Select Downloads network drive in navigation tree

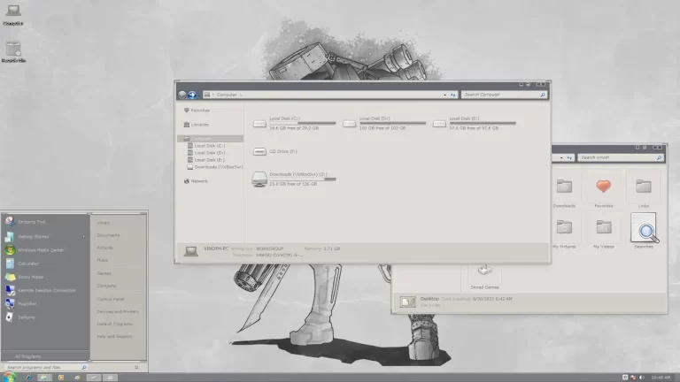point(215,167)
